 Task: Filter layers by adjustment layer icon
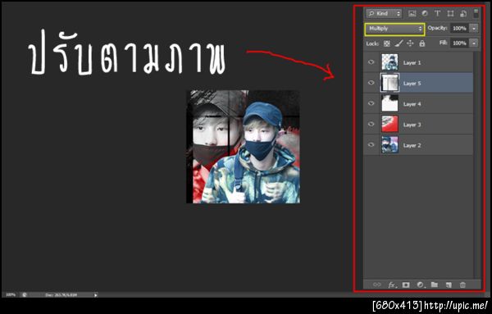click(x=425, y=13)
